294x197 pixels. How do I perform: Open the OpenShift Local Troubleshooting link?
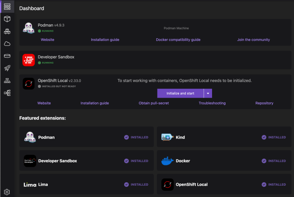coord(212,103)
